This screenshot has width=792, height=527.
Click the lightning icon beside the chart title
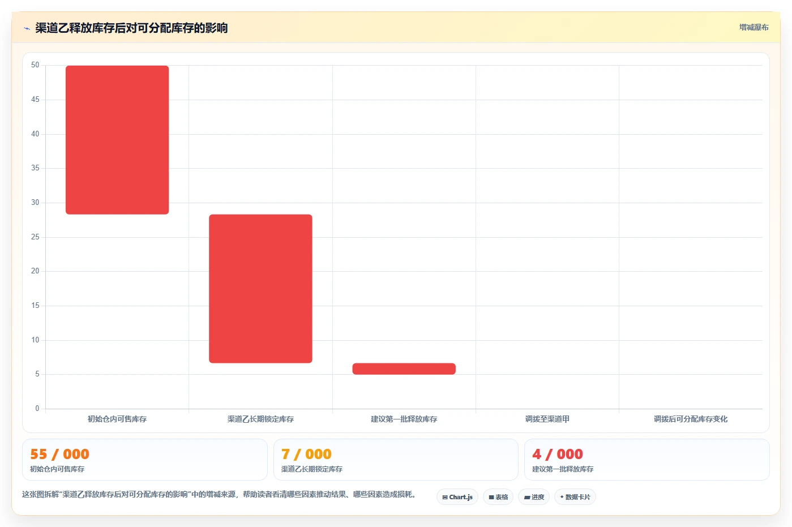(27, 28)
